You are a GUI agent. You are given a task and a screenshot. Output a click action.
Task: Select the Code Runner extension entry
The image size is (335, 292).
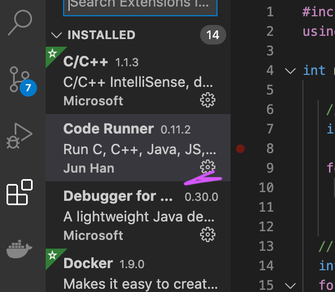pos(138,148)
